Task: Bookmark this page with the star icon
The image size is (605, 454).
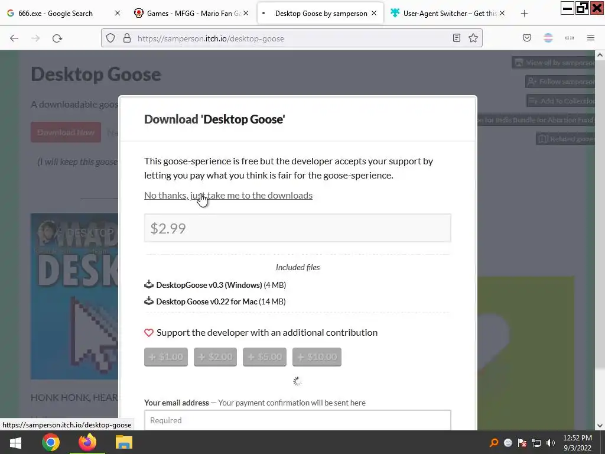Action: click(473, 38)
